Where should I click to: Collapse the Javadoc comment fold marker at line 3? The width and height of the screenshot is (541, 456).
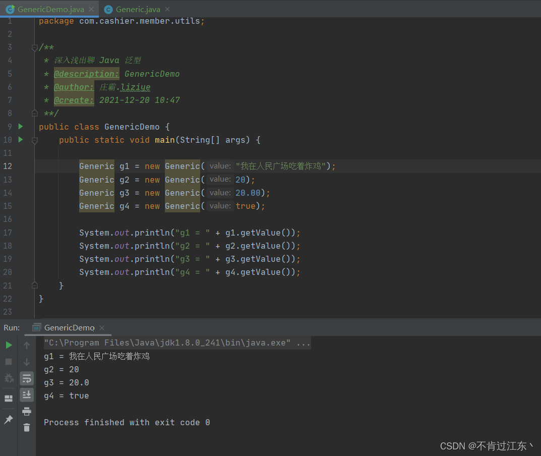[34, 47]
